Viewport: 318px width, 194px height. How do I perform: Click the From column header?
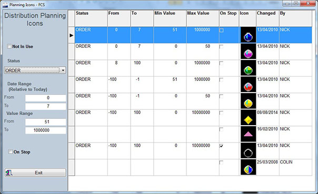pyautogui.click(x=119, y=18)
